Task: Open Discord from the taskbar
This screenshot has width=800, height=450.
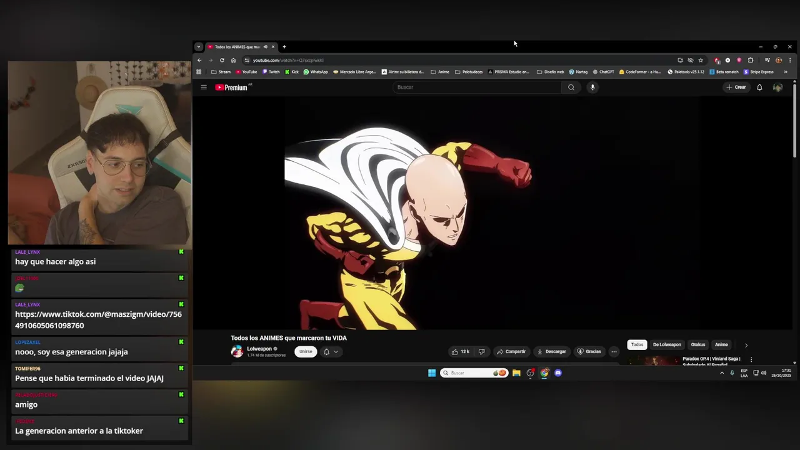Action: [558, 373]
